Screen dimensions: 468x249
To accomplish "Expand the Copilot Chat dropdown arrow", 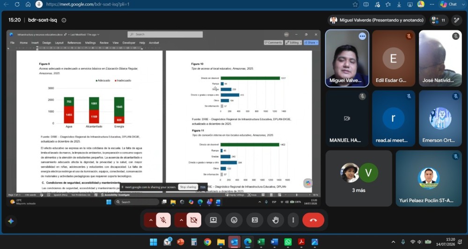I will (x=463, y=4).
